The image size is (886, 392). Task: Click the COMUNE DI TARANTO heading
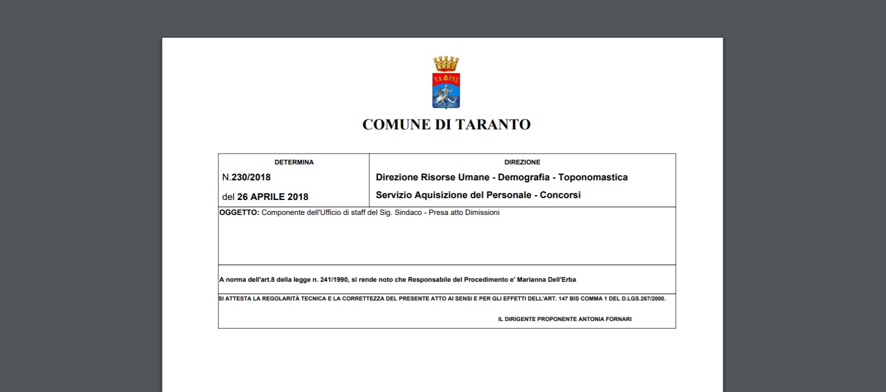(x=446, y=125)
